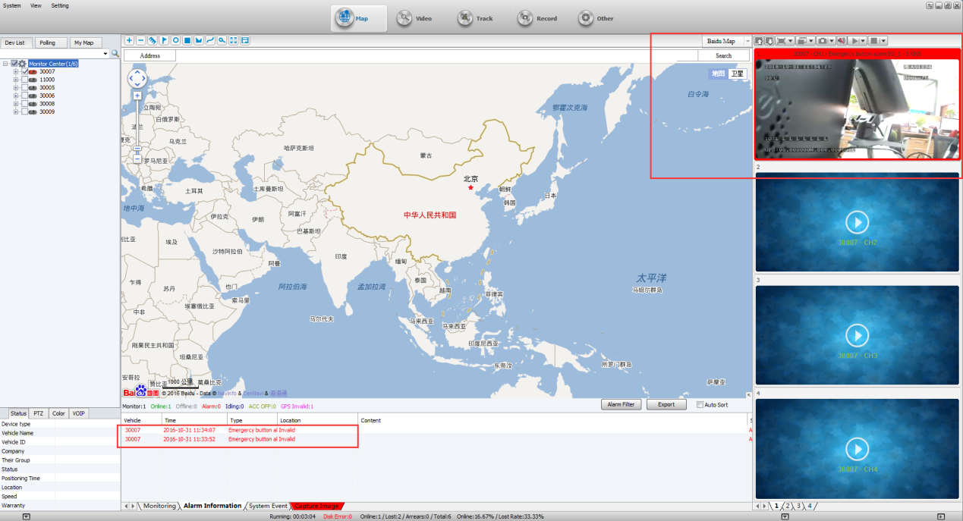Select the circle drawing tool
Image resolution: width=963 pixels, height=521 pixels.
click(x=176, y=40)
